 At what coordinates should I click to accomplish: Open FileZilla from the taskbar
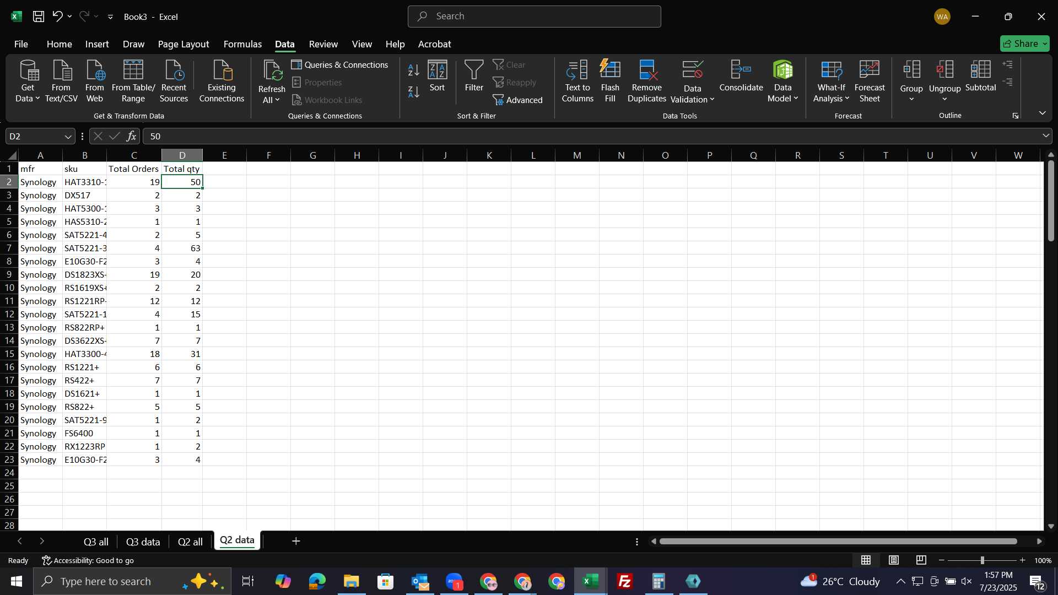click(625, 581)
